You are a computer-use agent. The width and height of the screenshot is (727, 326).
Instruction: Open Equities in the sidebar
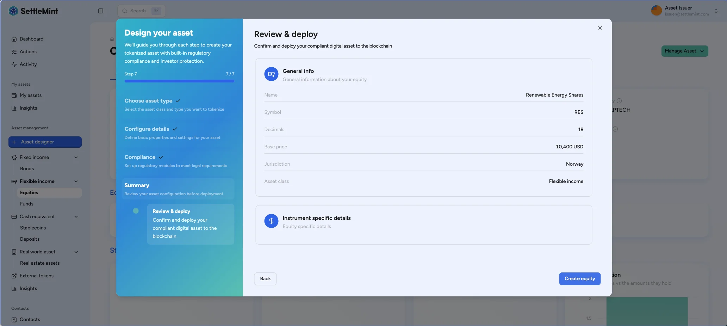[29, 193]
